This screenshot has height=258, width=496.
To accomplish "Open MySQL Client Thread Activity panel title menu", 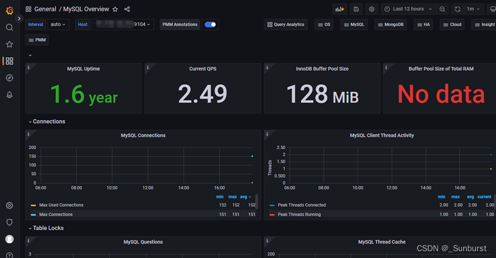I will tap(382, 136).
